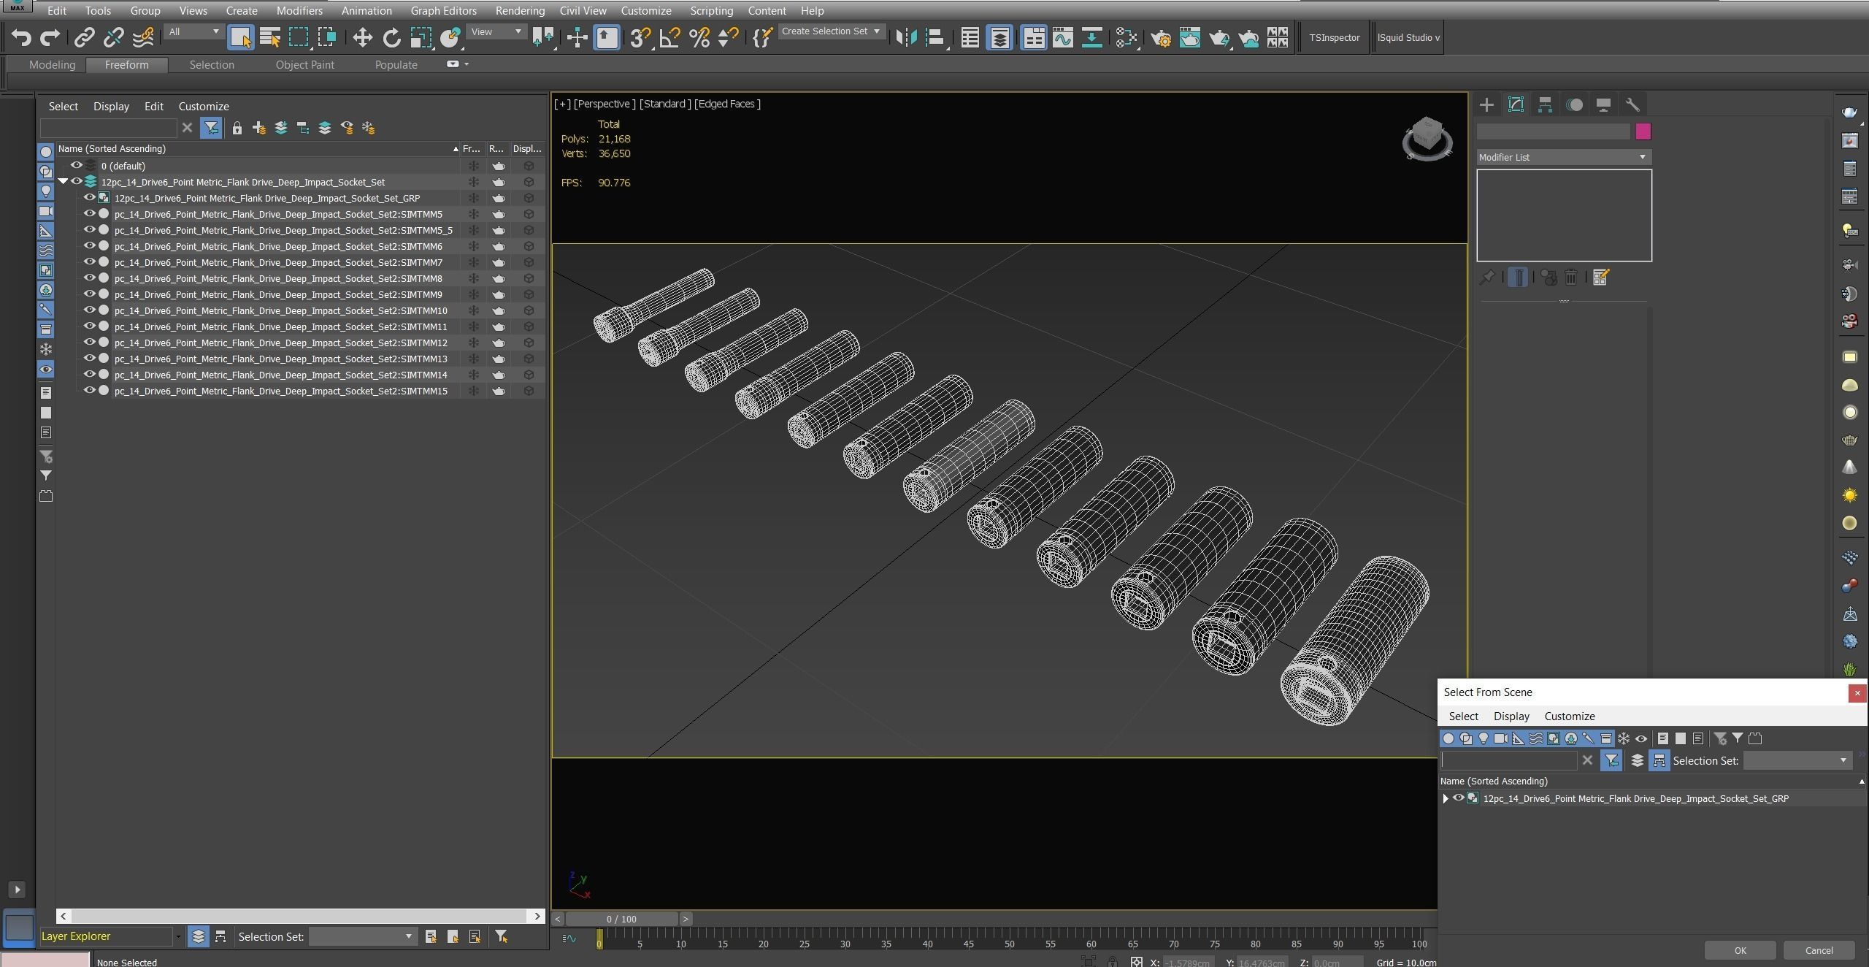Click the Layer Explorer horizontal scrollbar
The width and height of the screenshot is (1869, 967).
tap(301, 916)
